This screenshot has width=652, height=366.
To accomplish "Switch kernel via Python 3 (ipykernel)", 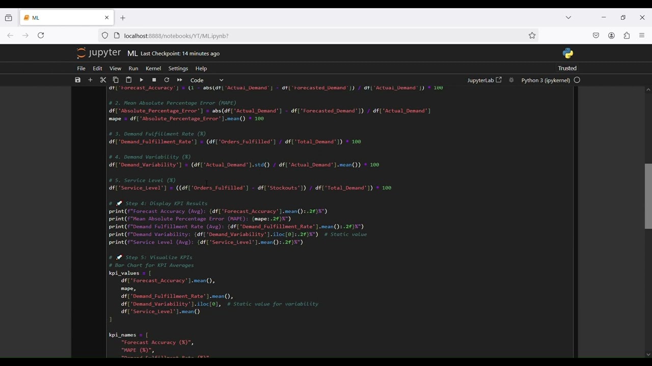I will 546,80.
